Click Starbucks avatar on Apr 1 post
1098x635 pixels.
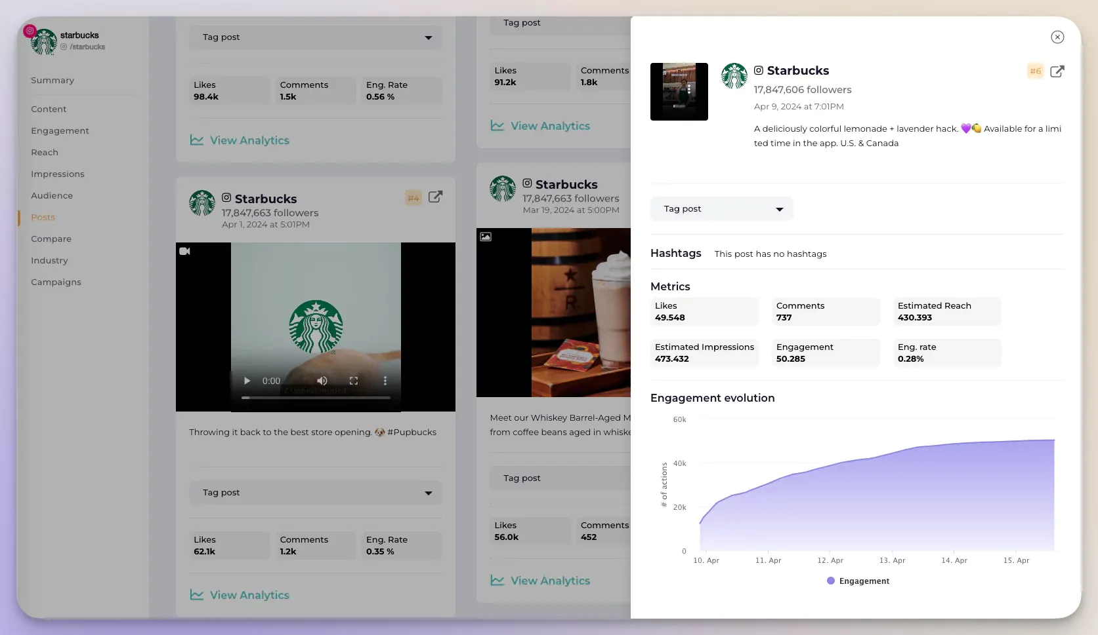[x=202, y=203]
